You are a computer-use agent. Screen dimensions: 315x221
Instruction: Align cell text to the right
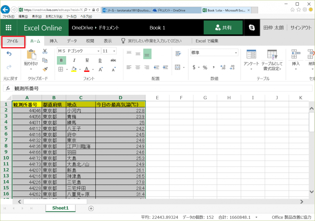(x=147, y=67)
